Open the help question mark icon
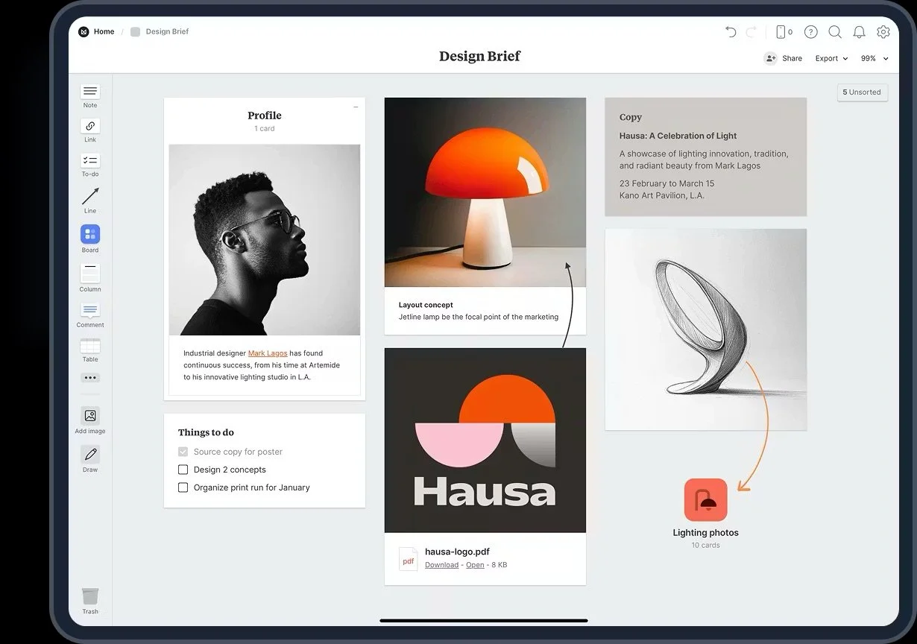Image resolution: width=917 pixels, height=644 pixels. [x=811, y=32]
